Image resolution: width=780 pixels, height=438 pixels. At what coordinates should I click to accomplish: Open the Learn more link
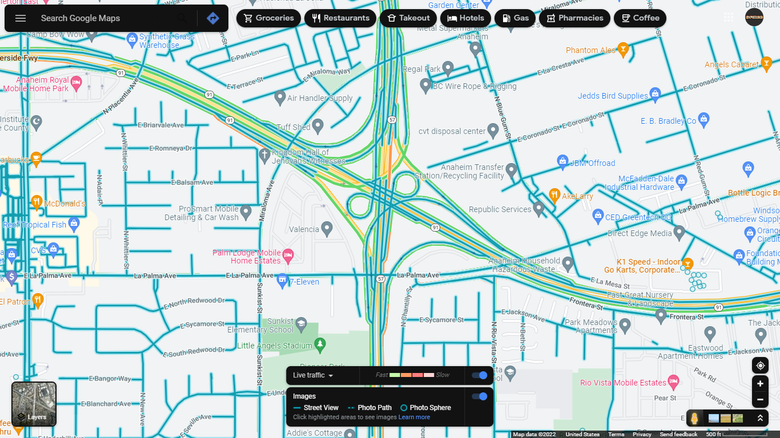pos(414,417)
